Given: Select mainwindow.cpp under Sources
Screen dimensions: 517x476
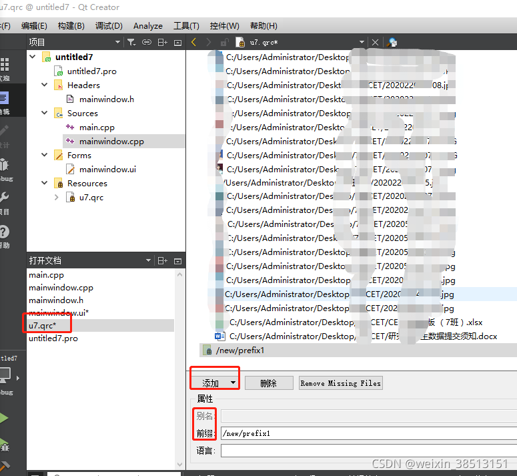Looking at the screenshot, I should pos(111,141).
